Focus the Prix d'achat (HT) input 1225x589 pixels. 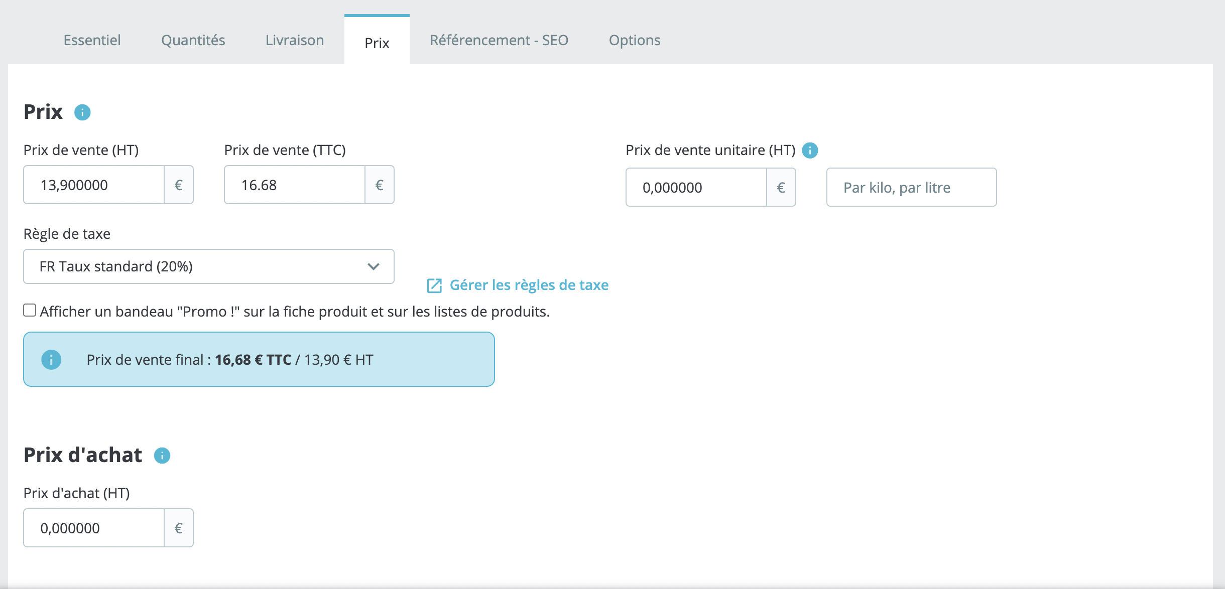94,528
